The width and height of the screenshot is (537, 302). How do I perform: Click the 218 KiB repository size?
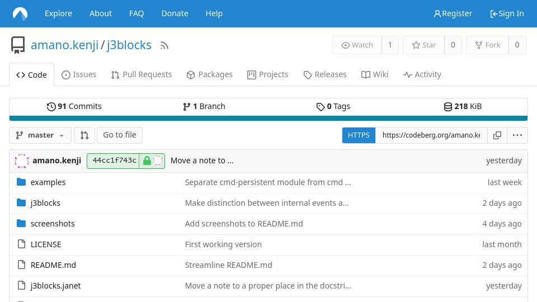point(463,106)
